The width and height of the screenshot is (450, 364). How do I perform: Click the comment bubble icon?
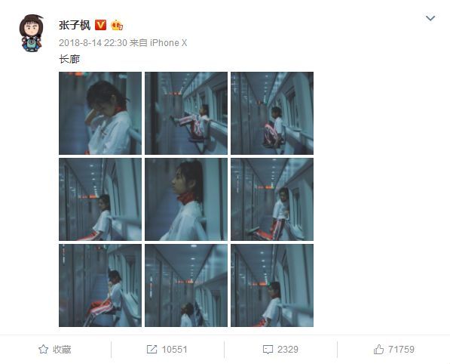click(268, 350)
